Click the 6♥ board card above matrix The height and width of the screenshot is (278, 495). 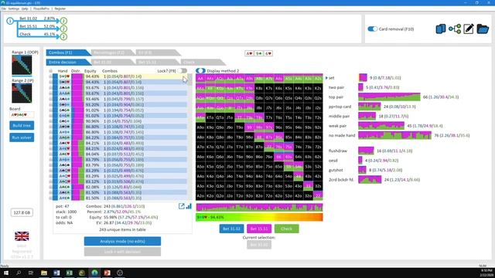pyautogui.click(x=268, y=53)
